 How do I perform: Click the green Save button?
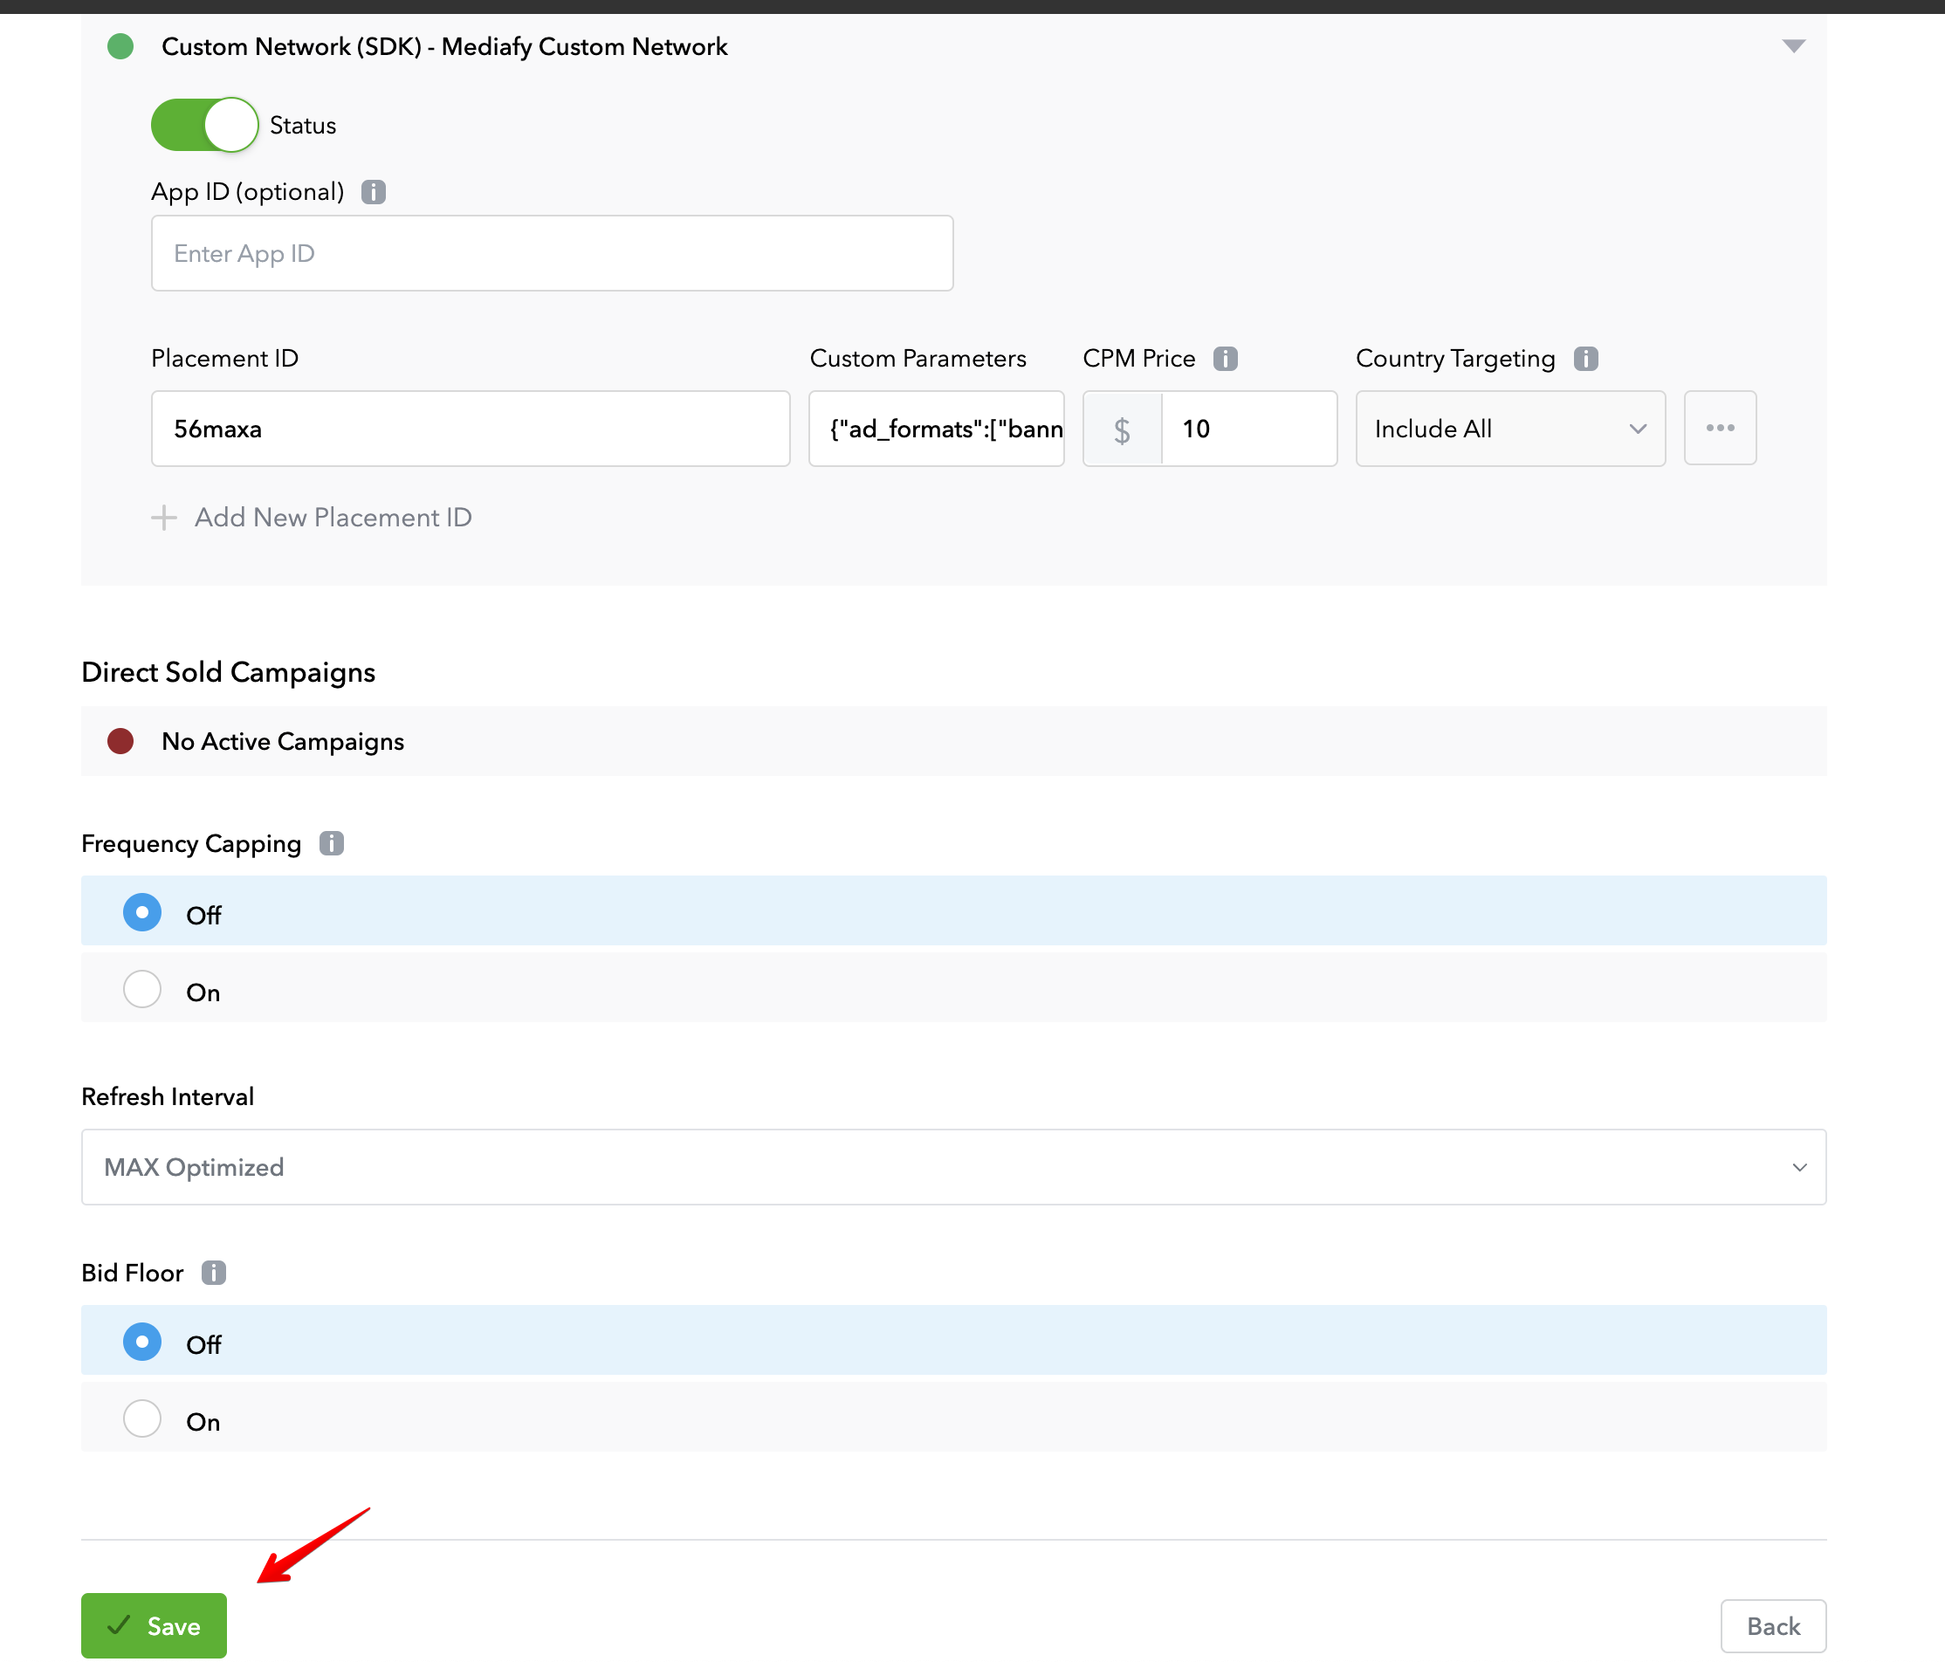[154, 1625]
